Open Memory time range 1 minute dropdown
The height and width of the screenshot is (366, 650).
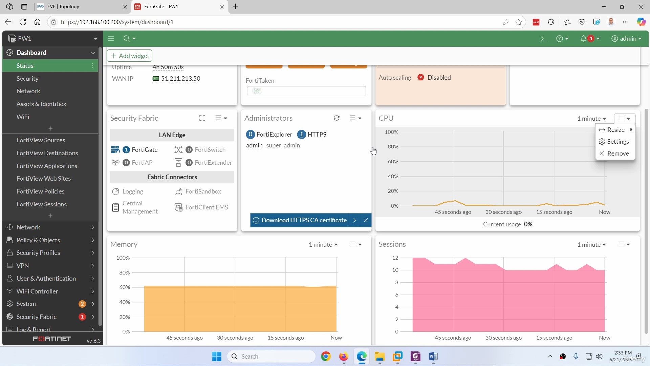(323, 245)
